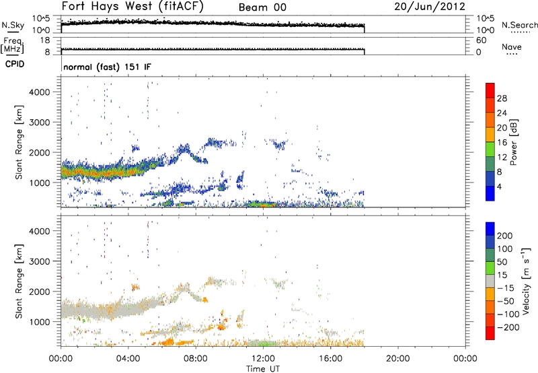Click the date '20/Jun/2012'
Screen dimensions: 538x373
pyautogui.click(x=430, y=7)
